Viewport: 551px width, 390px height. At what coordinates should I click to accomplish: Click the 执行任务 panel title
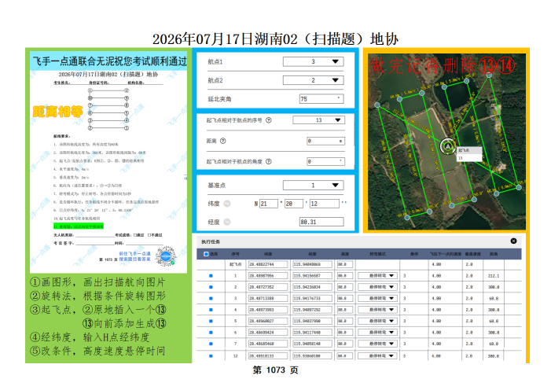(211, 241)
